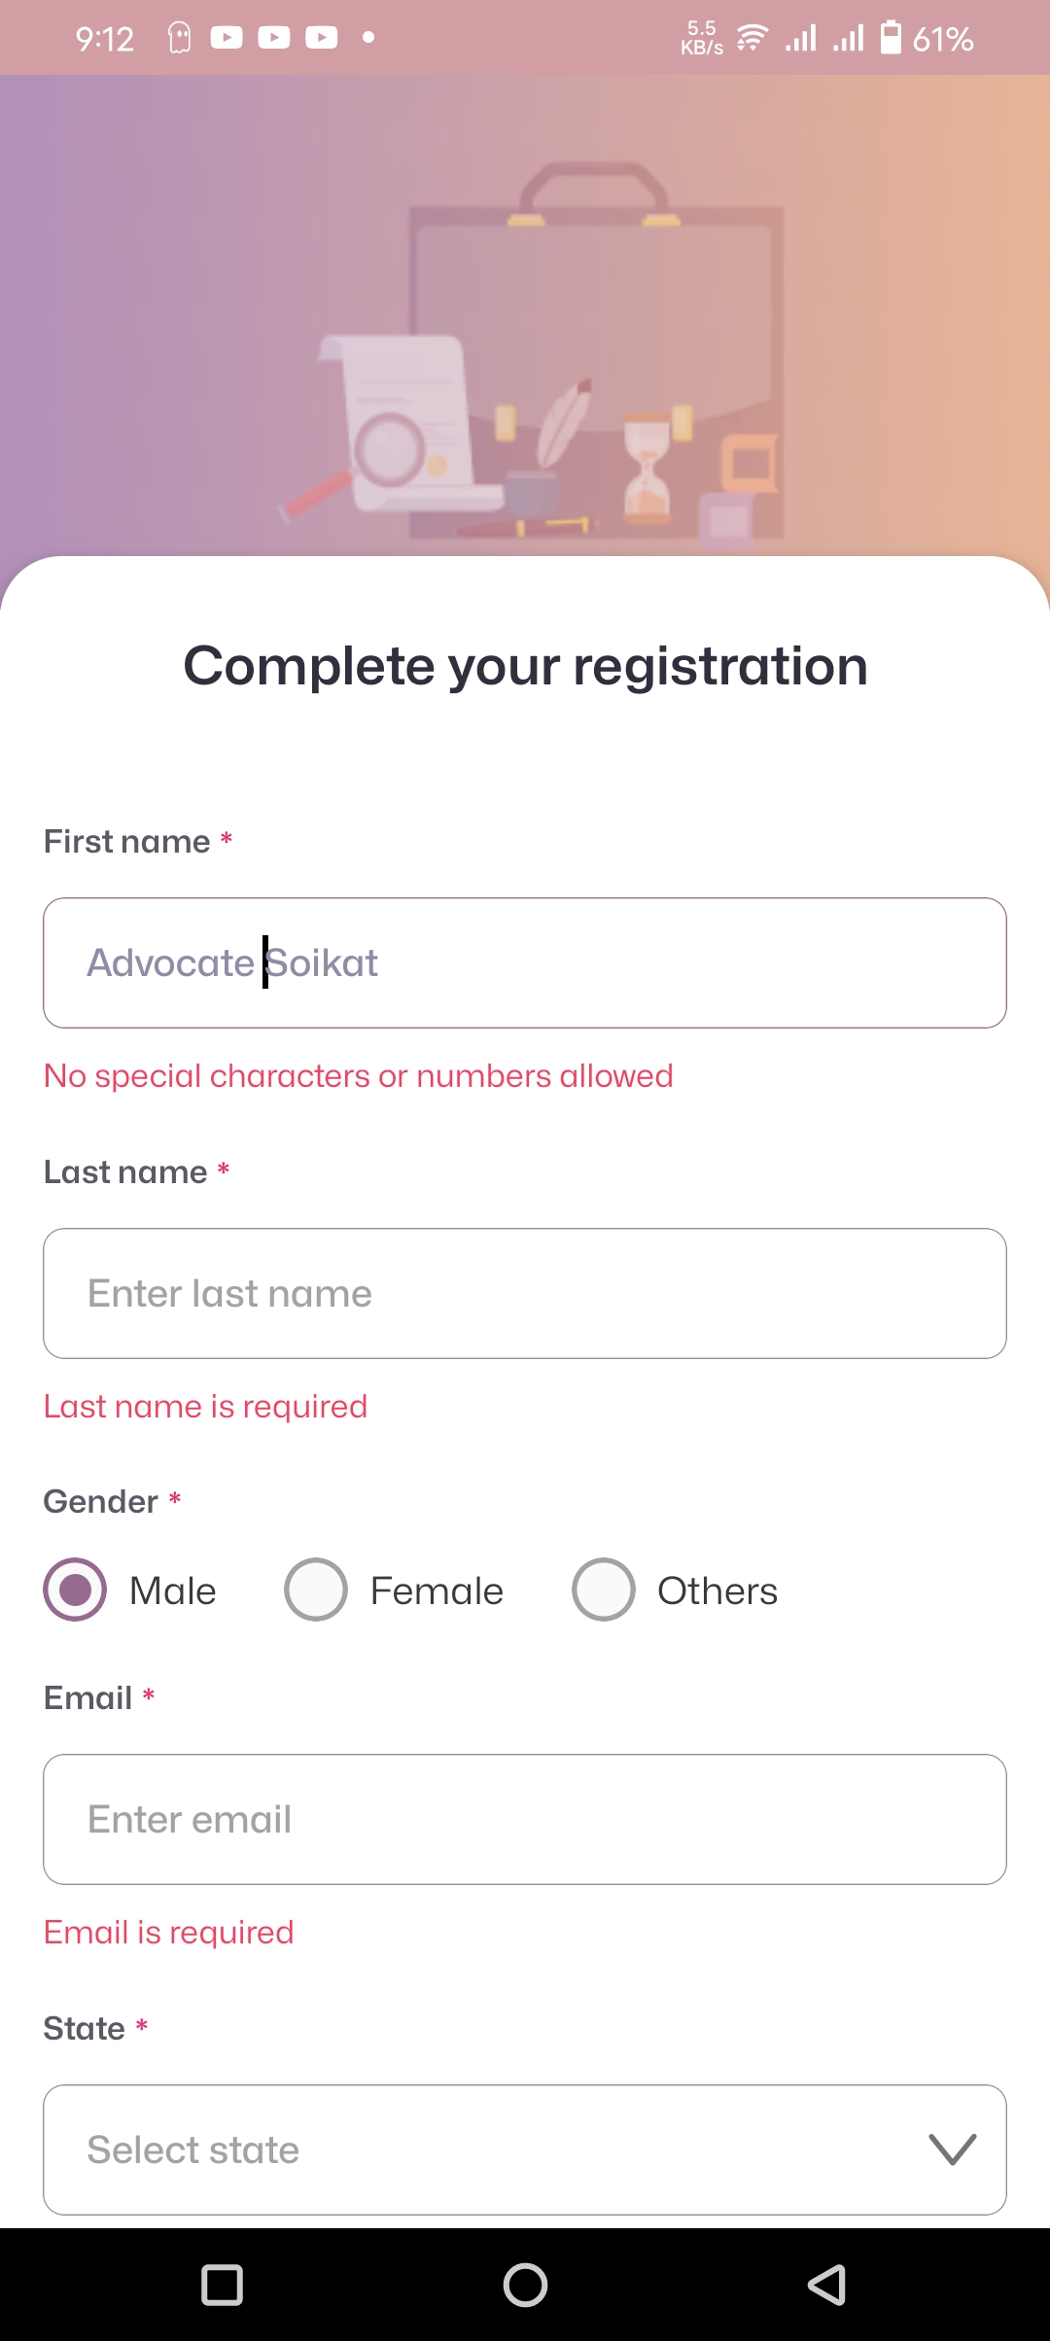
Task: Tap the Enter email field
Action: (525, 1819)
